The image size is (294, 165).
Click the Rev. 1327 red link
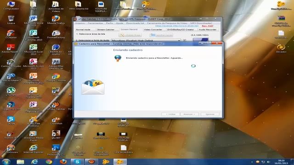207,26
